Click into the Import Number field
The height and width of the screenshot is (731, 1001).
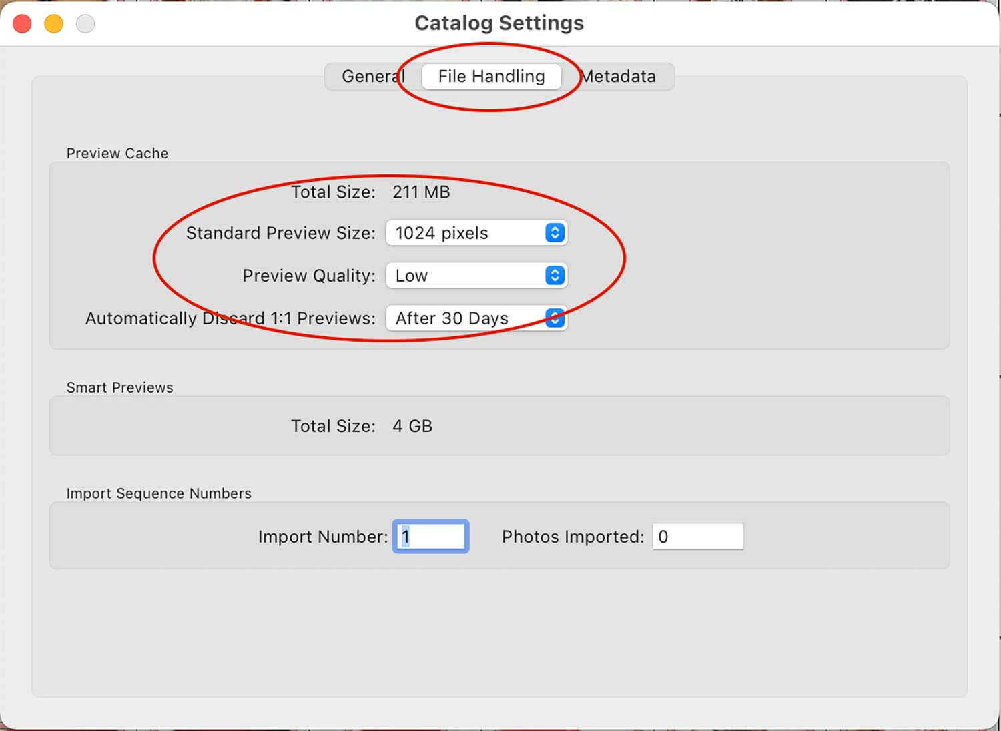pos(431,537)
